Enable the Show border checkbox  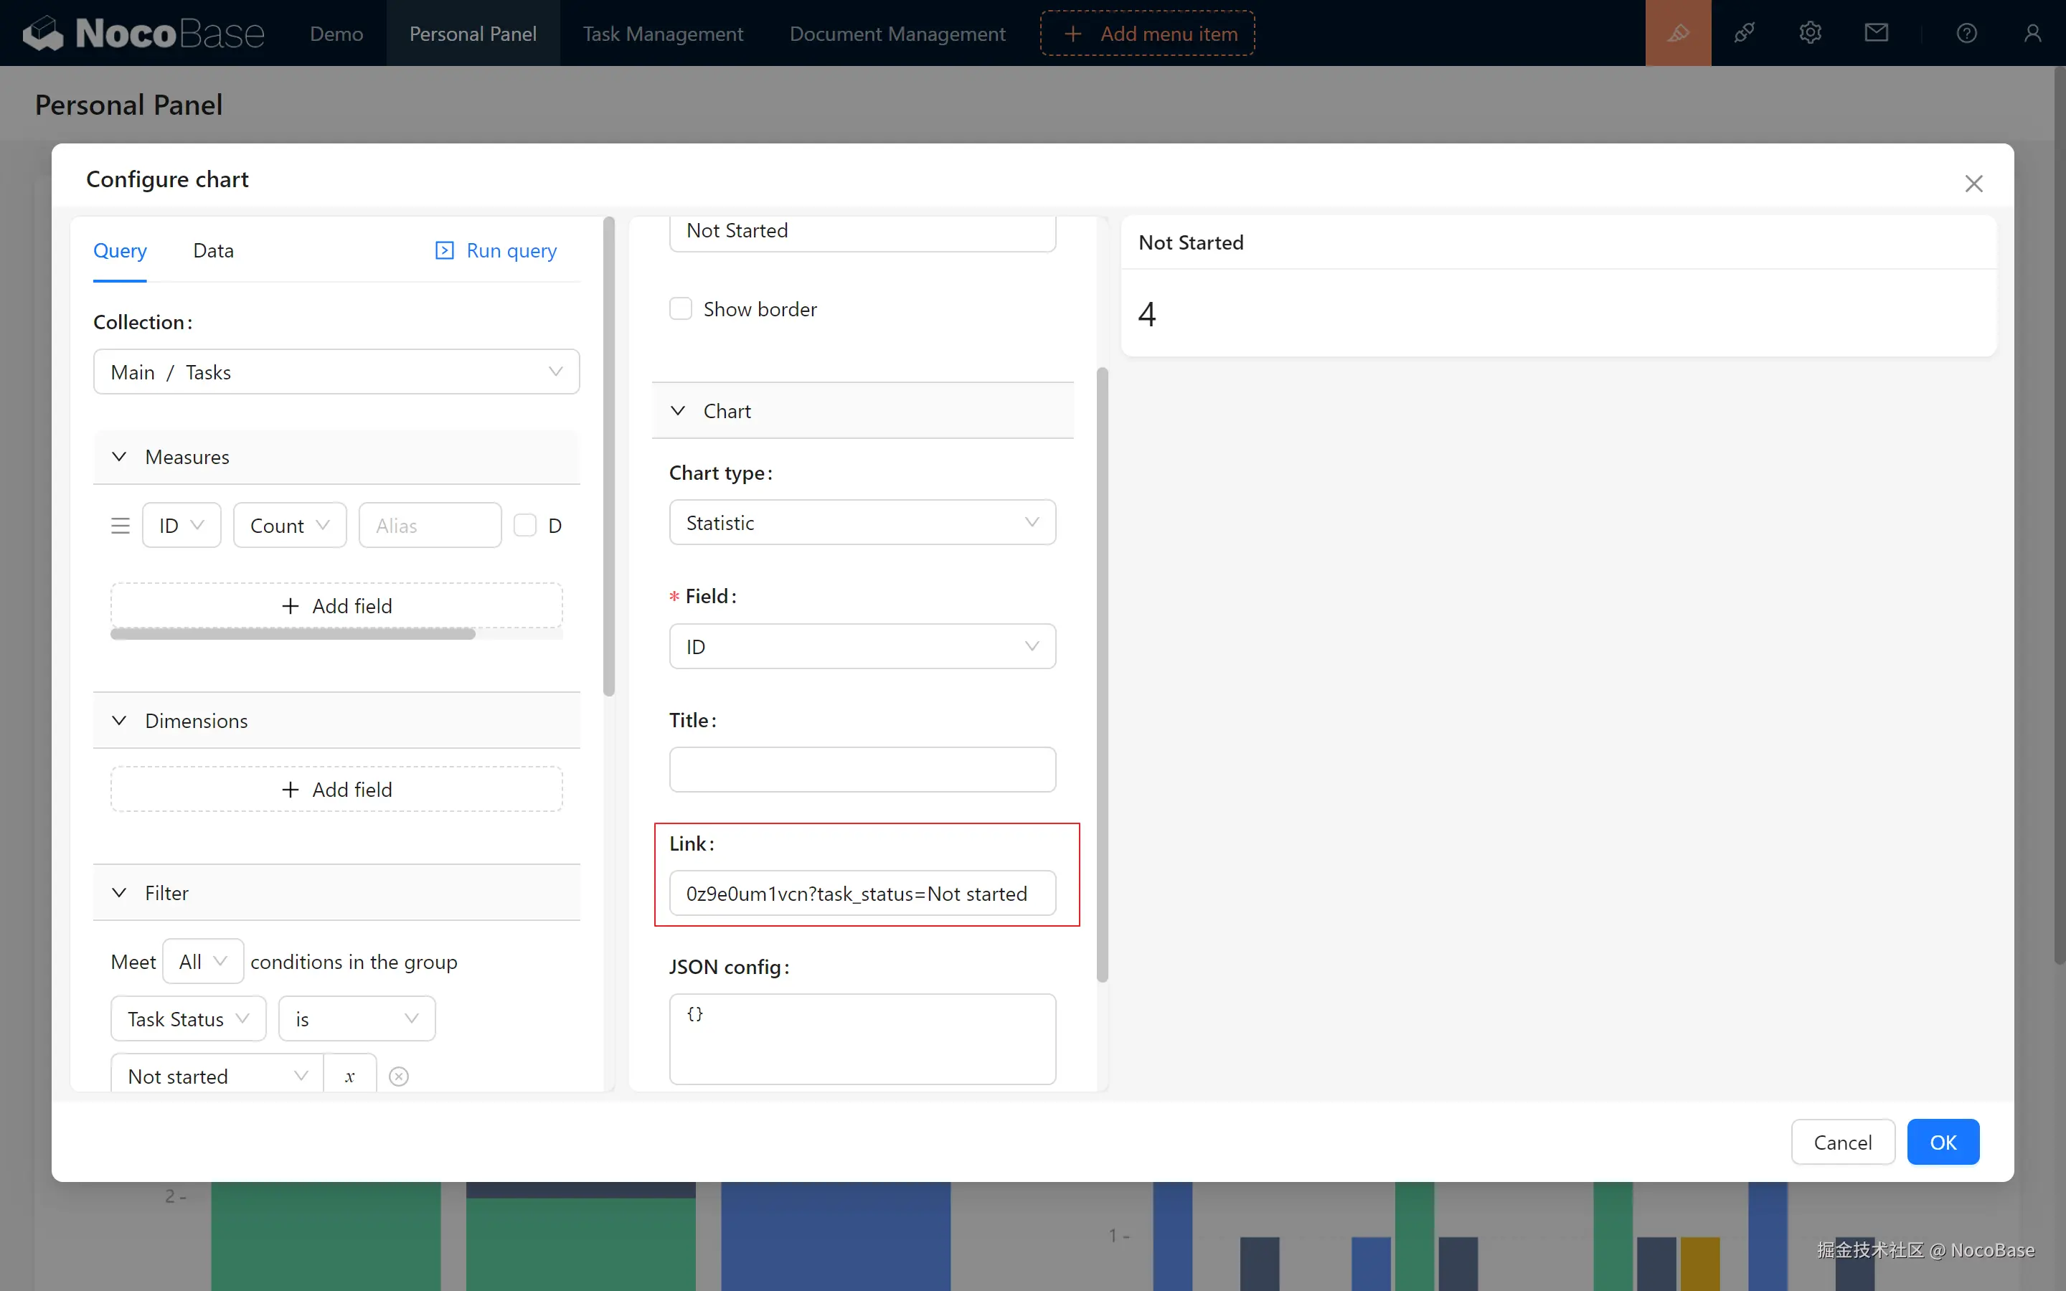tap(680, 309)
